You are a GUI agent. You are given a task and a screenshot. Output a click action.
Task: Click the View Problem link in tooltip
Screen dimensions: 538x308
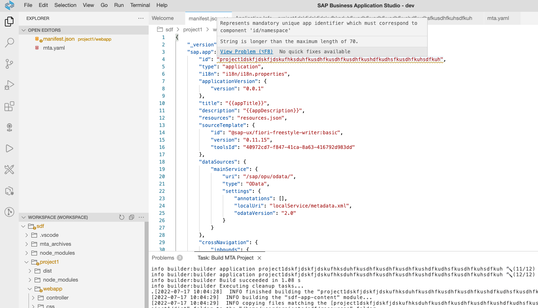point(246,52)
